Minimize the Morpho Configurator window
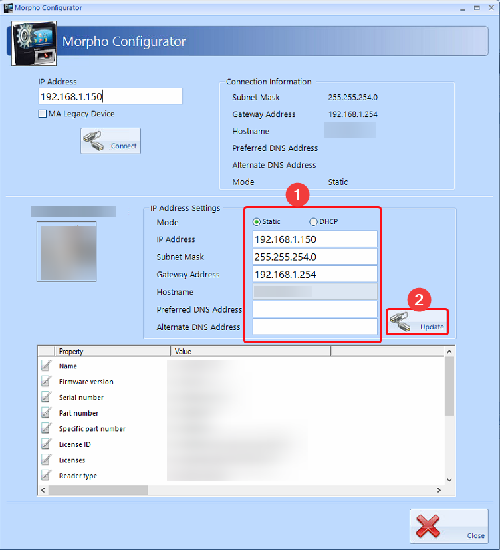Screen dimensions: 500x550 [x=463, y=8]
